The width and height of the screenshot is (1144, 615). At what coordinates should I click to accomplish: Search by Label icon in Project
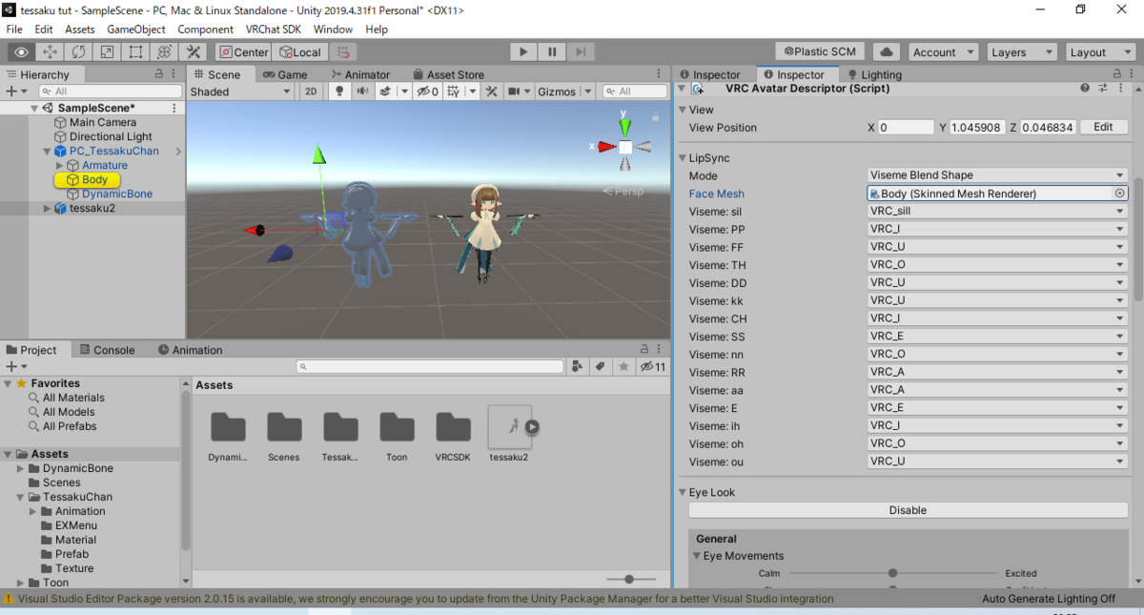point(600,366)
